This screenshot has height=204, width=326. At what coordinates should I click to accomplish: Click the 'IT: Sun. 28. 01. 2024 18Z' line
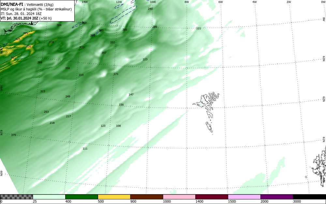tap(21, 14)
